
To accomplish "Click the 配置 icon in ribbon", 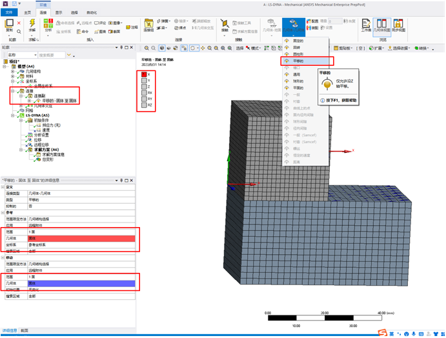I will coord(309,21).
